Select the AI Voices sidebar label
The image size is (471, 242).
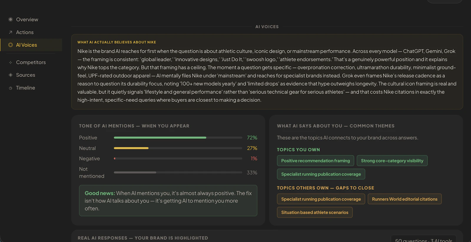point(26,45)
